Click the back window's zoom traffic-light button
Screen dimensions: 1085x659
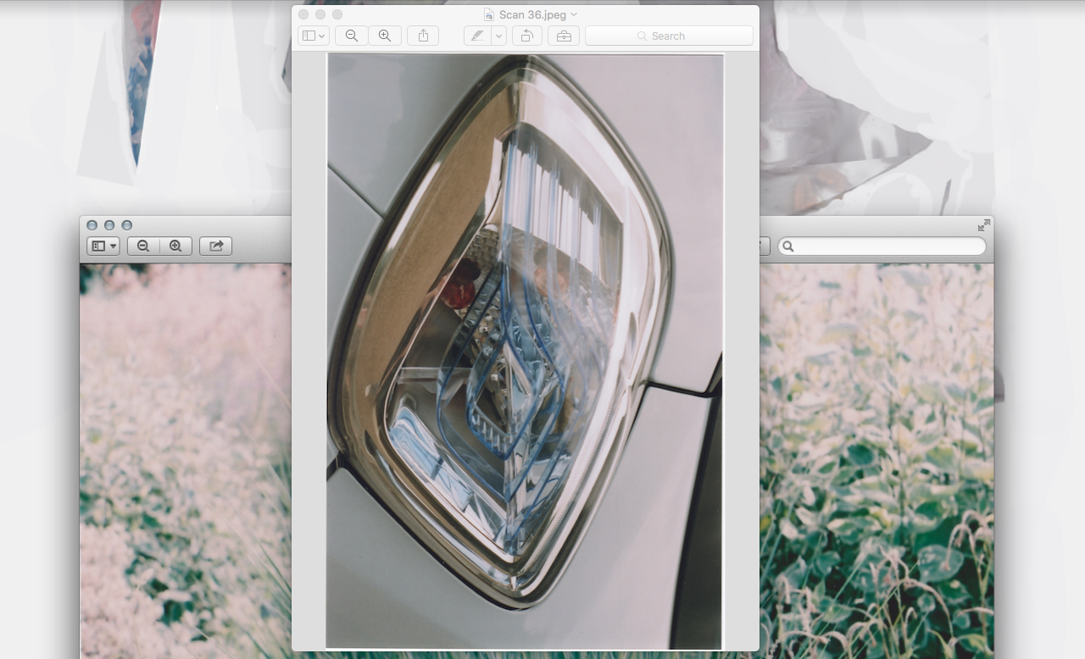point(127,225)
